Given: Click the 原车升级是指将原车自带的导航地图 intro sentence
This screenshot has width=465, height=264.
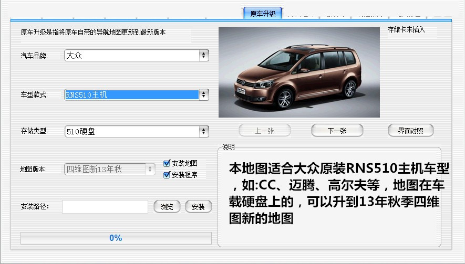Looking at the screenshot, I should coord(93,33).
